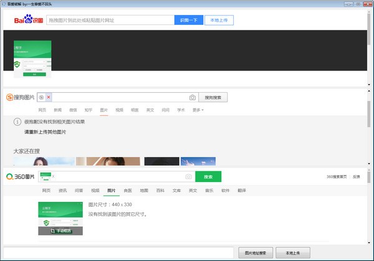
Task: Click the Sogou panel scroll-down arrow
Action: (x=369, y=164)
